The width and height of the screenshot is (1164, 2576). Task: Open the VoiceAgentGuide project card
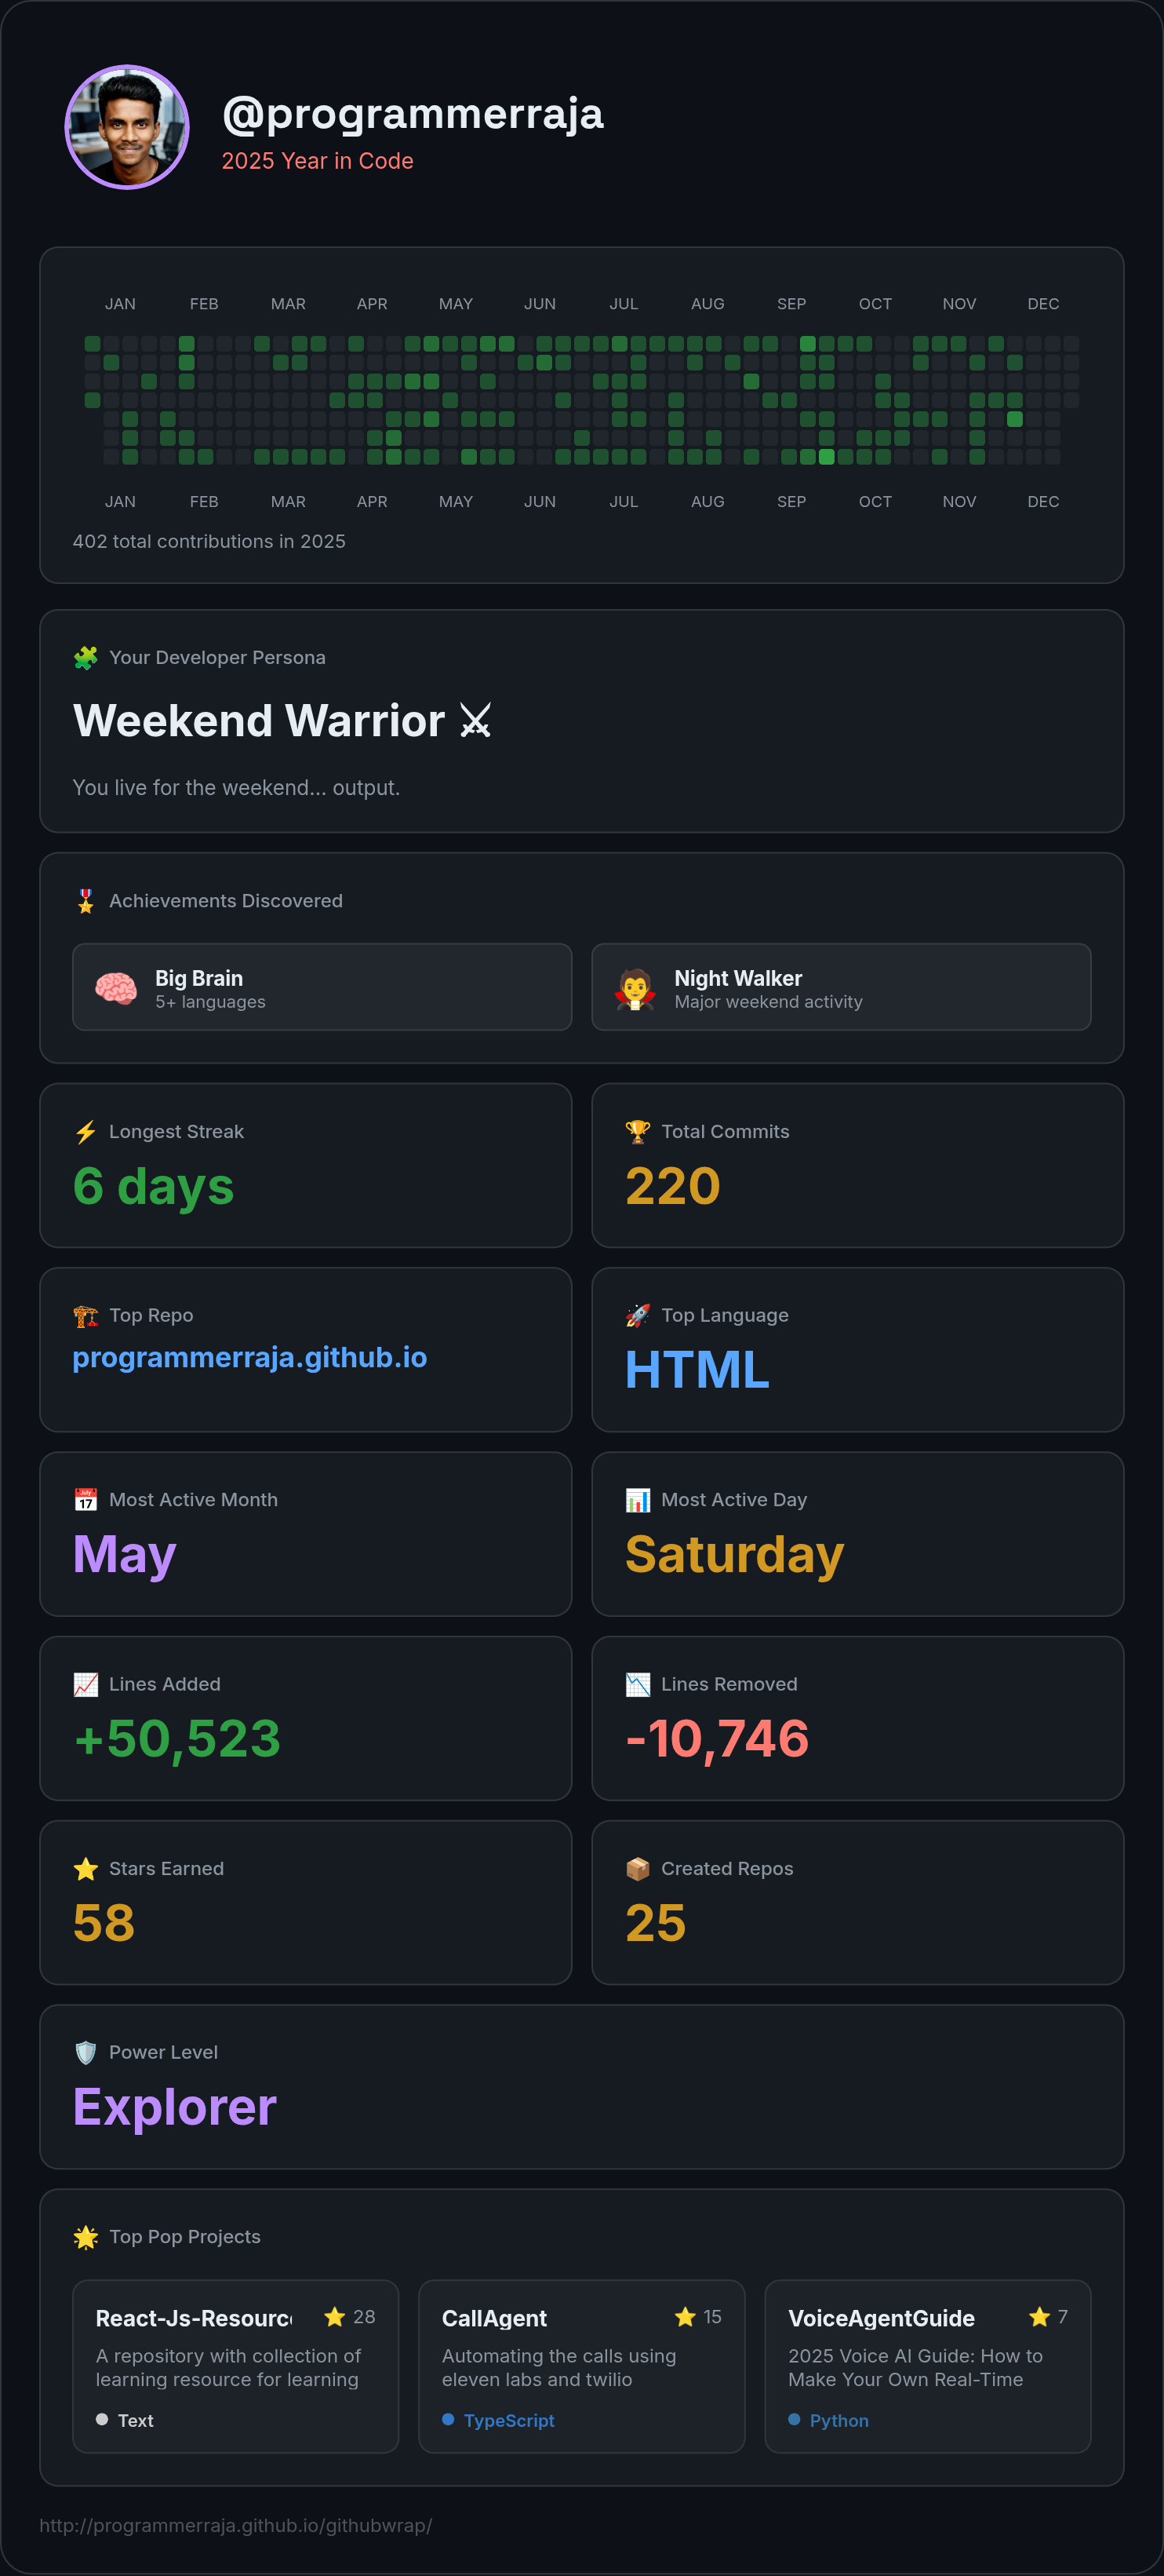927,2365
